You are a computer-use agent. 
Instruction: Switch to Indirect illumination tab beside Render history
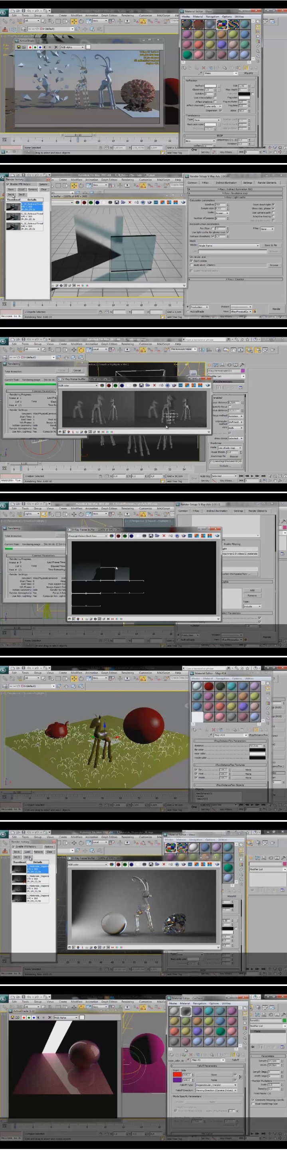coord(226,182)
